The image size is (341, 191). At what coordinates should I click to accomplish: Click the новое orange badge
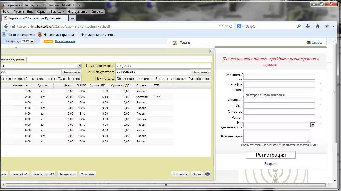(48, 41)
